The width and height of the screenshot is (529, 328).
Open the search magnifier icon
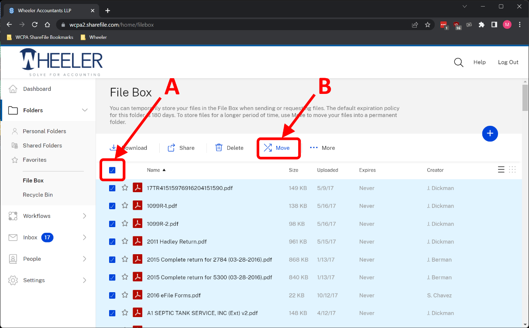point(458,62)
